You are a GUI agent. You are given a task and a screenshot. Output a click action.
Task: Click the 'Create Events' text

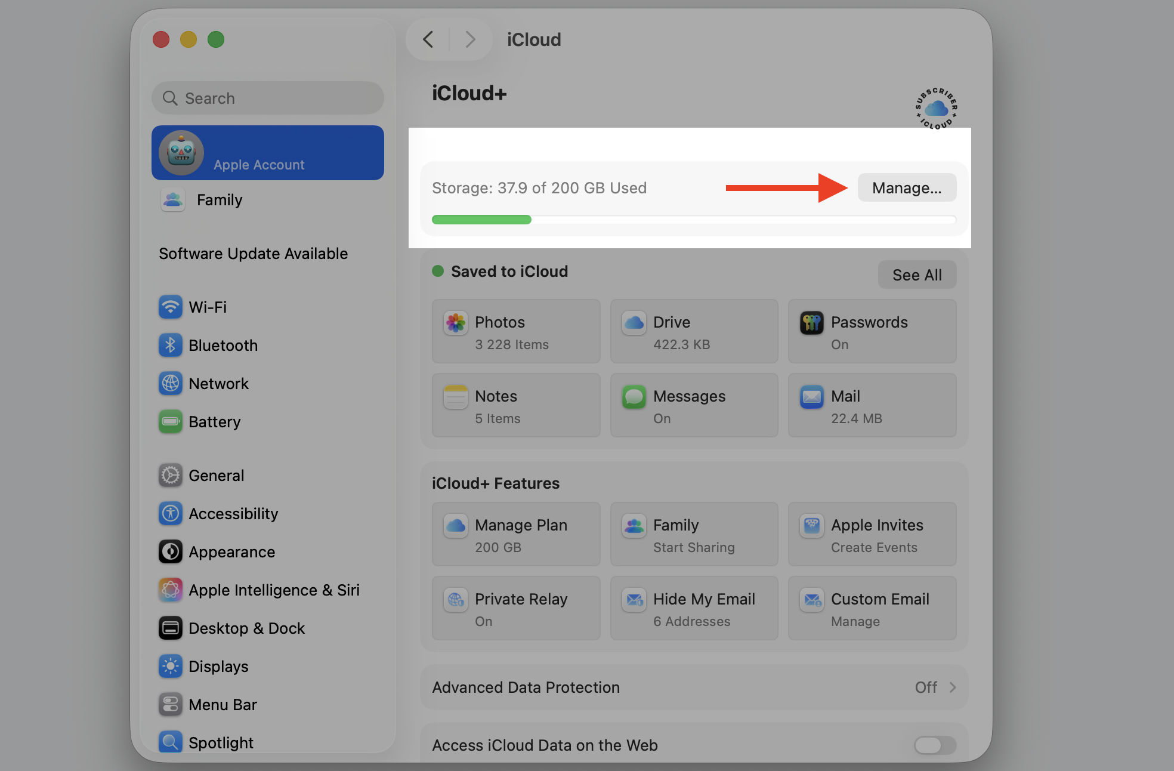(874, 547)
